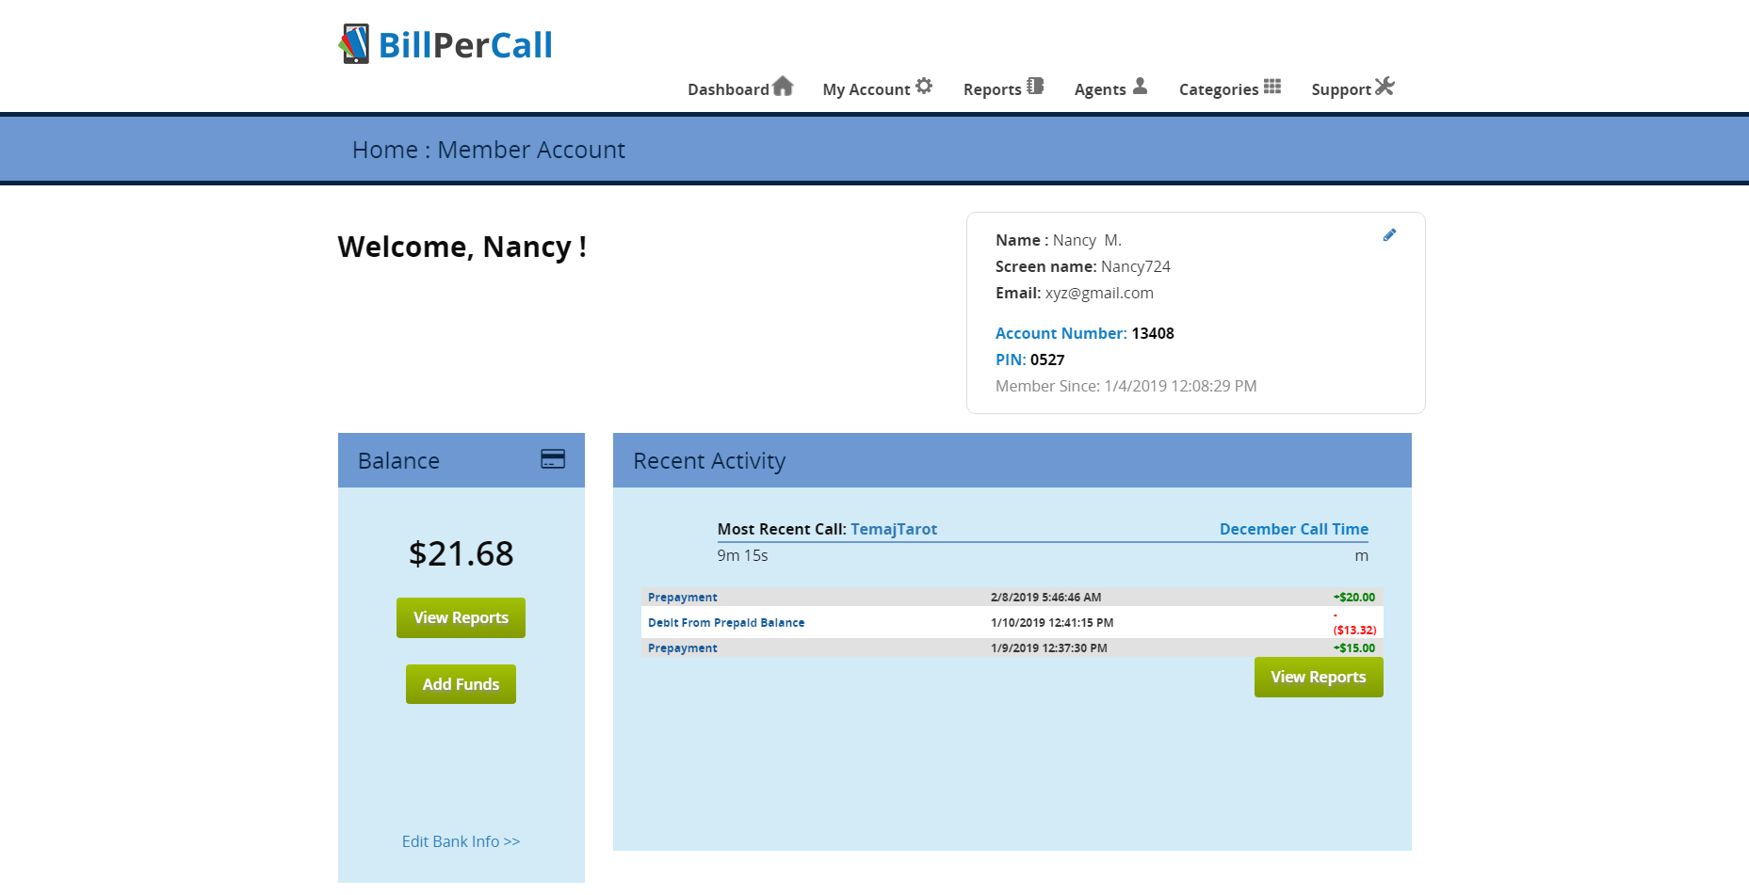The width and height of the screenshot is (1749, 895).
Task: Click the BillPerCall phone logo icon
Action: click(354, 44)
